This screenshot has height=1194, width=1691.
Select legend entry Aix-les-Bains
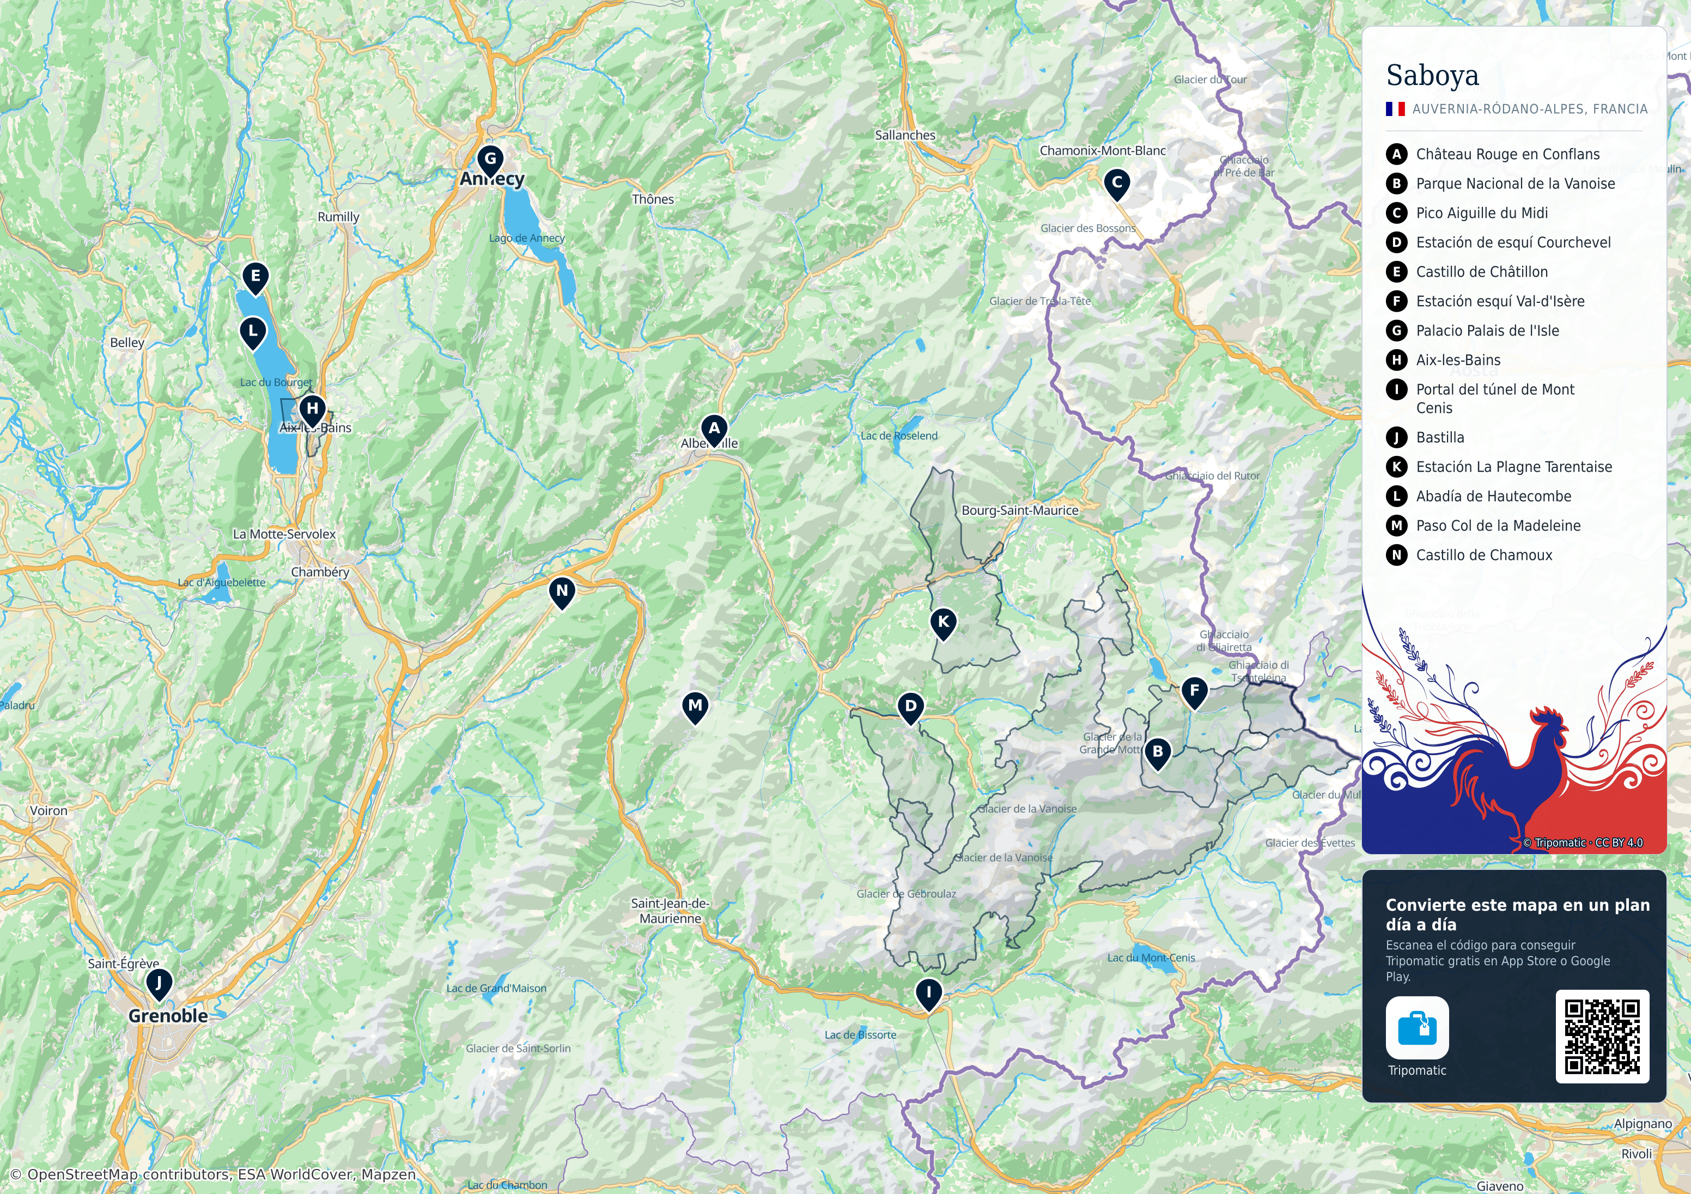click(1444, 360)
